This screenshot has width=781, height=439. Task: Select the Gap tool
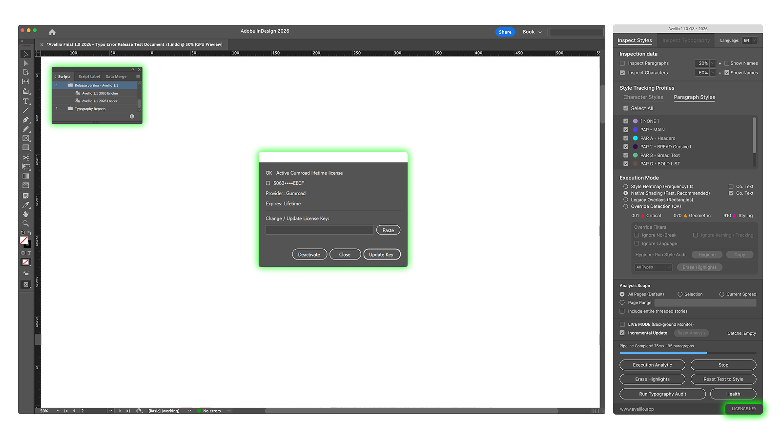pos(26,81)
